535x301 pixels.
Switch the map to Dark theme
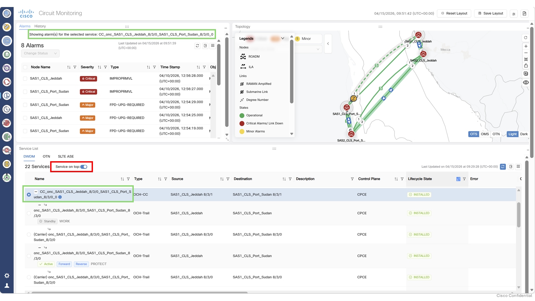click(x=523, y=134)
